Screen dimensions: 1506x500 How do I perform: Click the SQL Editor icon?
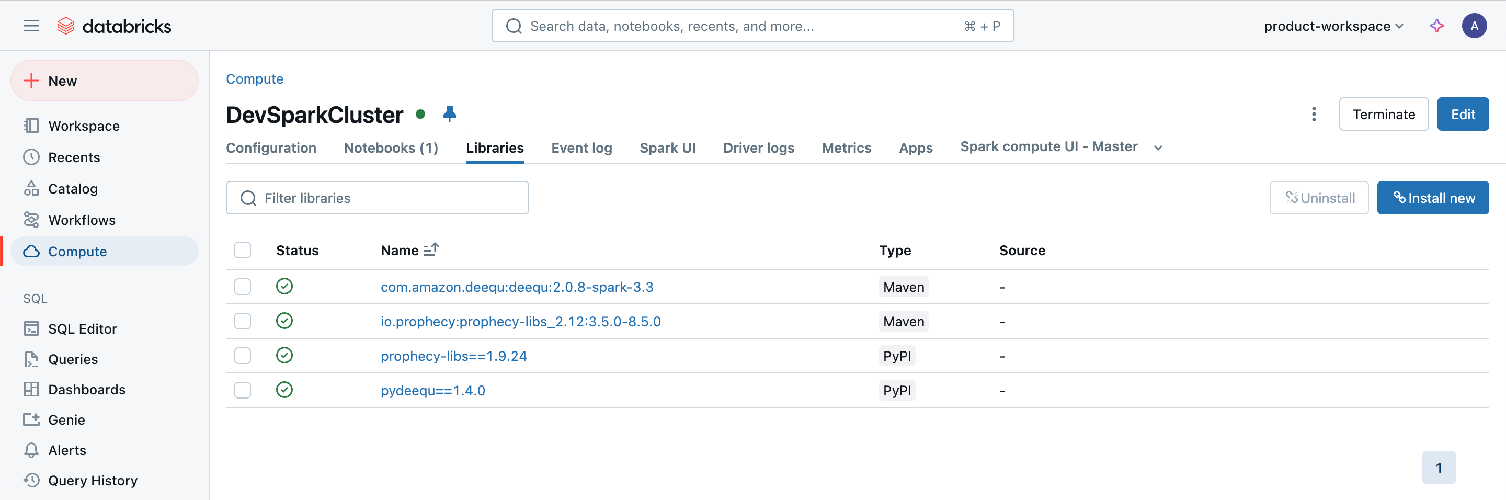(31, 328)
